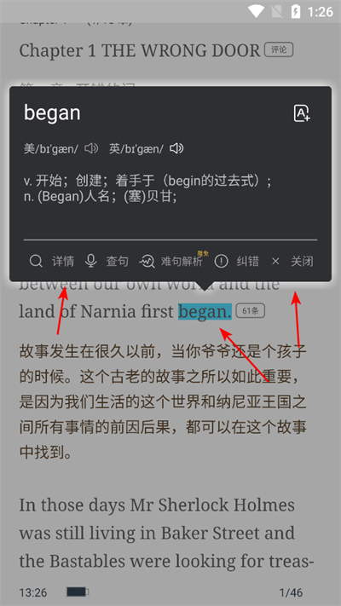Select the 详情 details label

63,262
